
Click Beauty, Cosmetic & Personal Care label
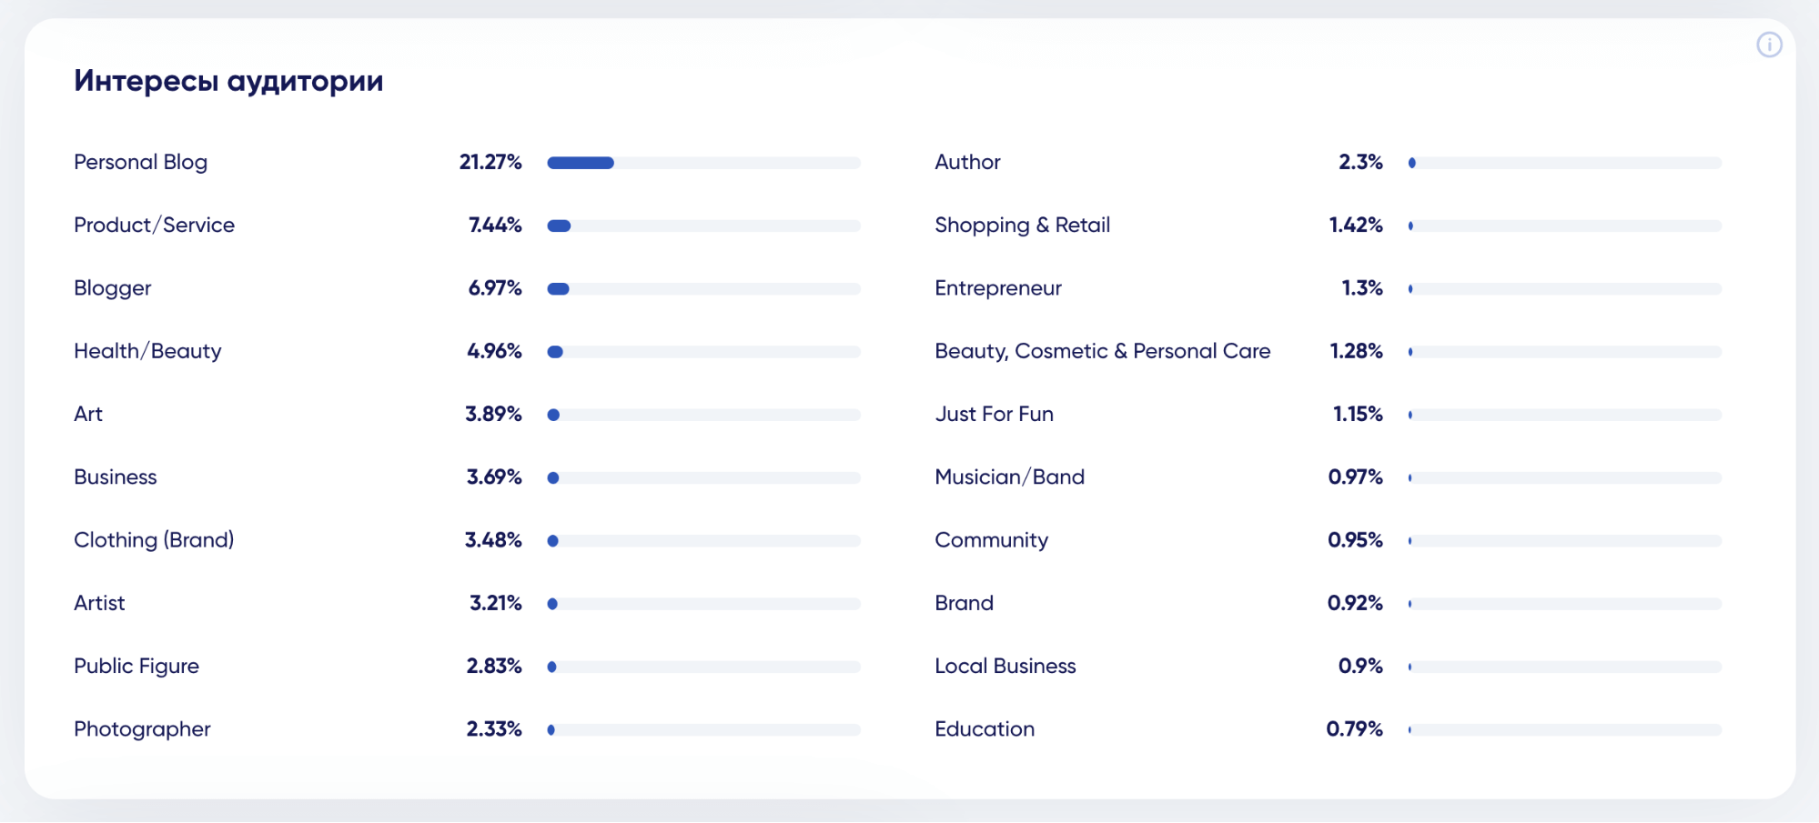[x=1102, y=351]
